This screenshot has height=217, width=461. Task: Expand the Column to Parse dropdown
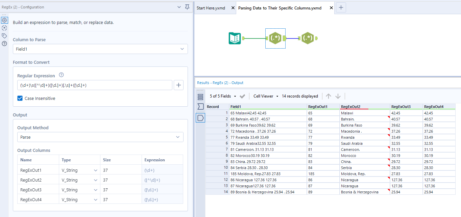[x=100, y=49]
